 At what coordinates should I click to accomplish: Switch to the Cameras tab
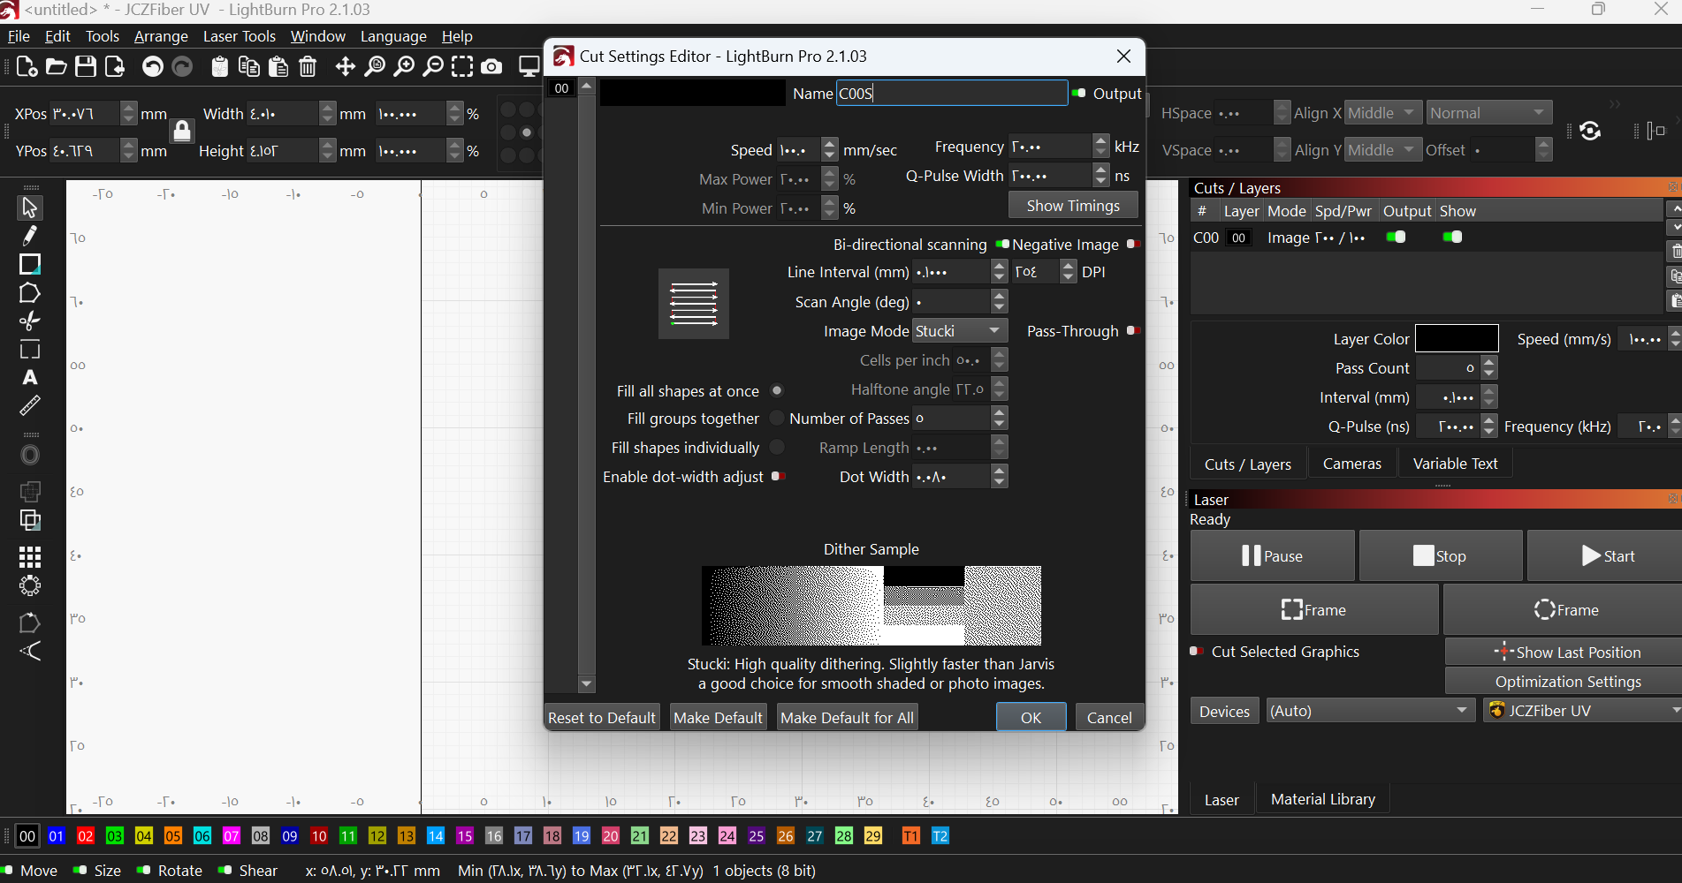pos(1351,464)
